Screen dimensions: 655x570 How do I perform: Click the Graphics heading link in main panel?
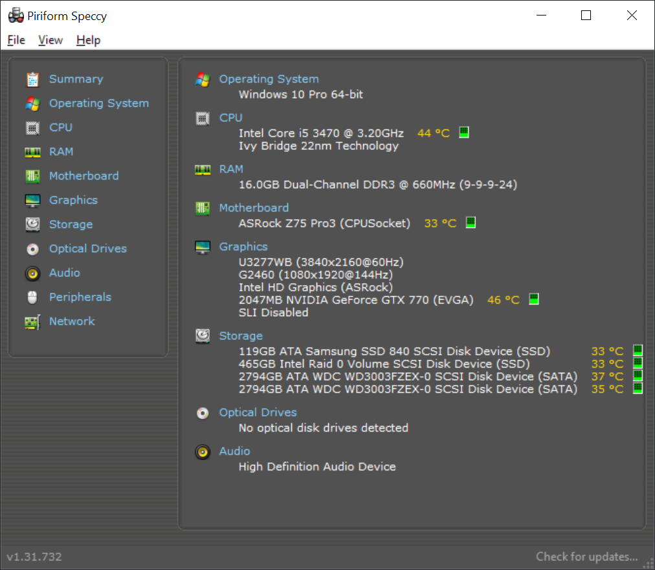(243, 247)
